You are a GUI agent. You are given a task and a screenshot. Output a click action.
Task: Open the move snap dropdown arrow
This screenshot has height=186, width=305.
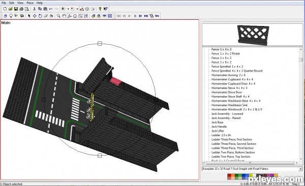click(x=77, y=9)
